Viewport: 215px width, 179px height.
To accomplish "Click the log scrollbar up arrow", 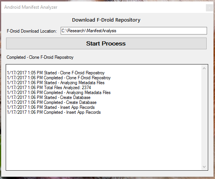I will 204,68.
